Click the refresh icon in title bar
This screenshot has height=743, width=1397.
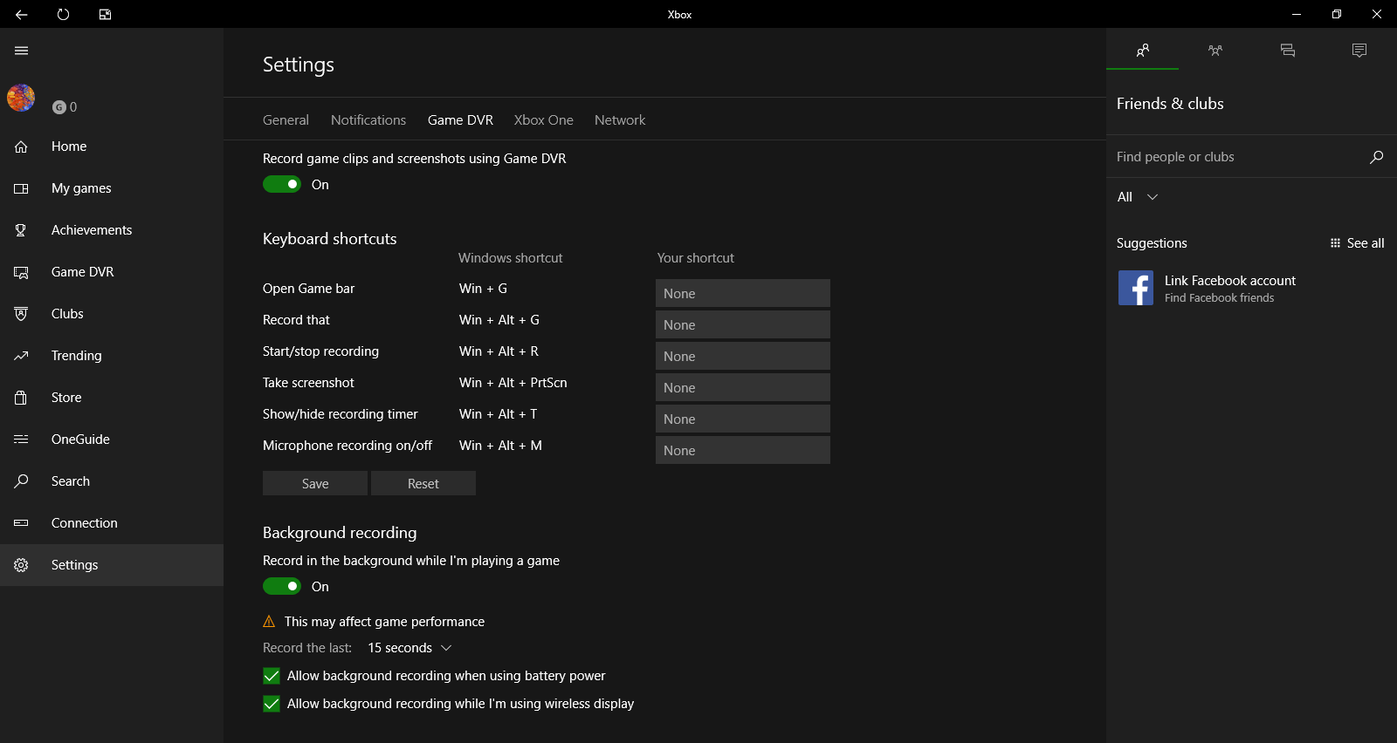[63, 14]
